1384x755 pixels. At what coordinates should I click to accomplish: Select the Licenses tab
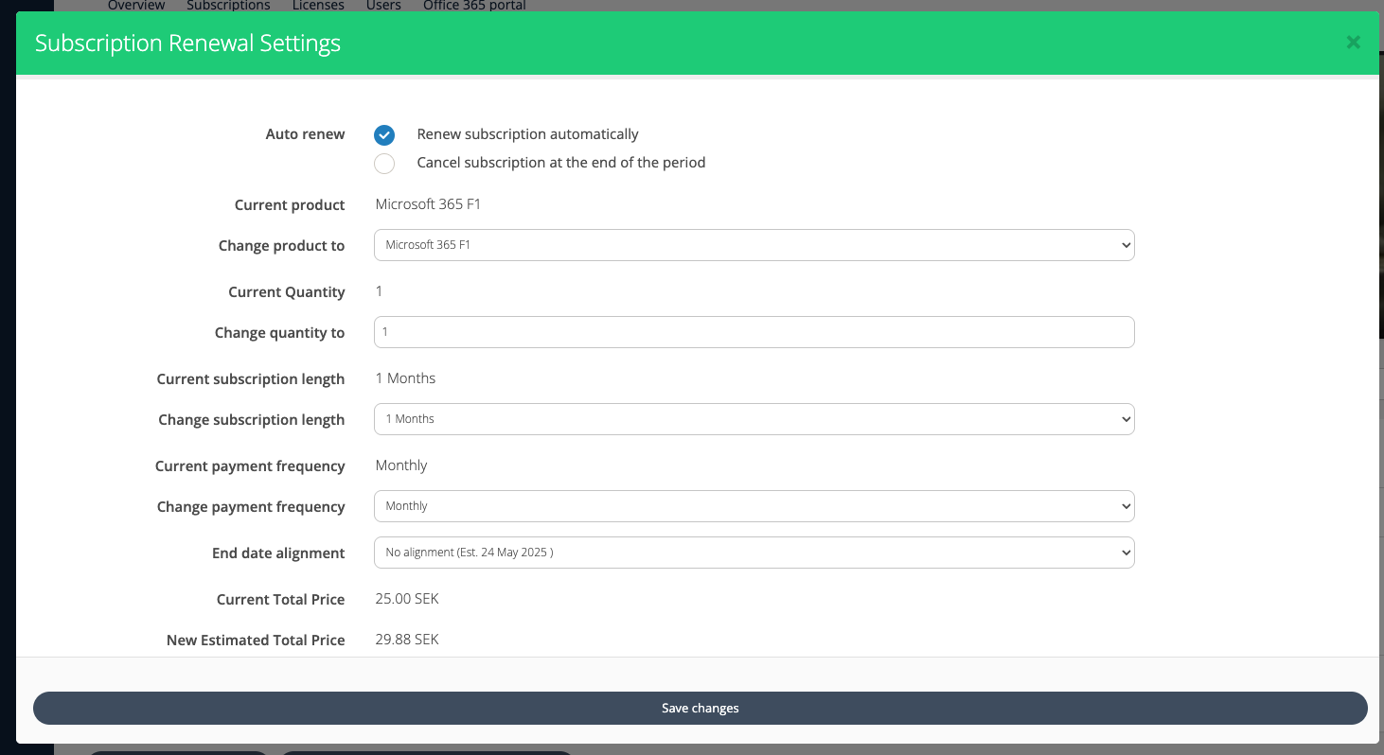(318, 6)
